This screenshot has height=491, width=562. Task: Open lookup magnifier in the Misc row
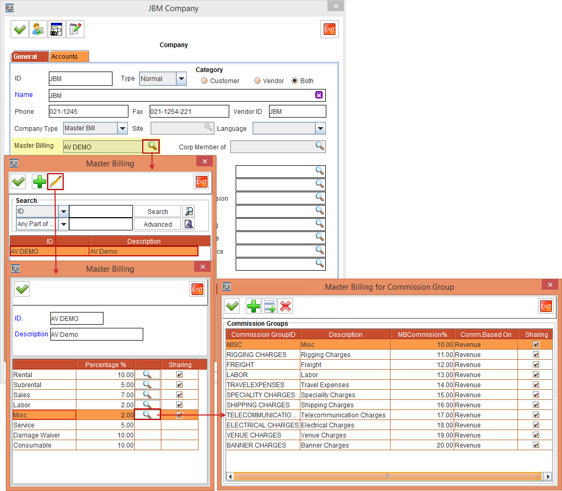148,415
